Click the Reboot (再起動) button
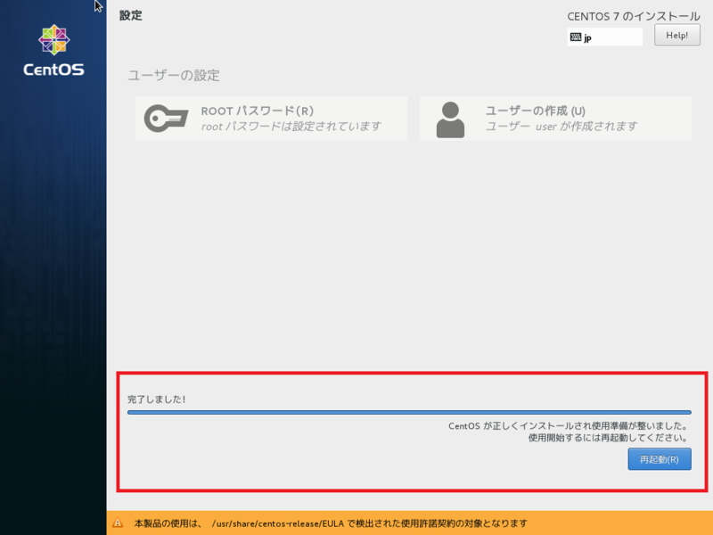The height and width of the screenshot is (535, 713). tap(660, 459)
